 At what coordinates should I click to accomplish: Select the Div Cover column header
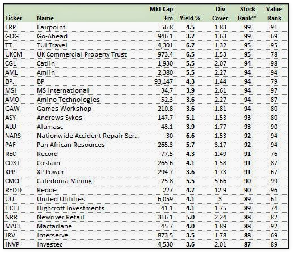220,14
